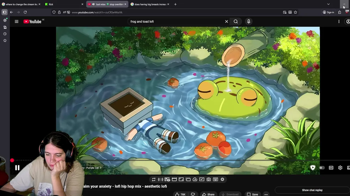
Task: Open browser extensions puzzle icon
Action: (x=340, y=12)
